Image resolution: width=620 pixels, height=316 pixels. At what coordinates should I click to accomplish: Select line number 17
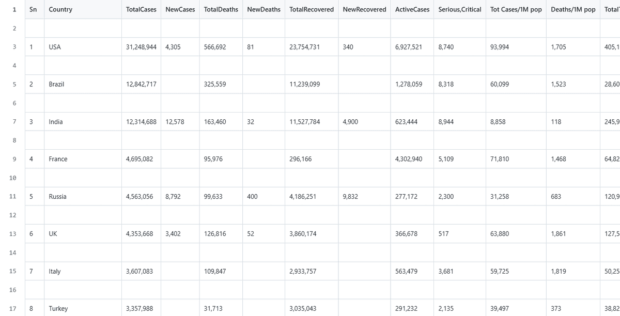pyautogui.click(x=13, y=309)
